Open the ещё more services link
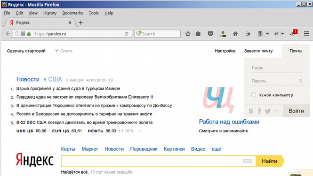The height and width of the screenshot is (176, 313). [x=217, y=149]
